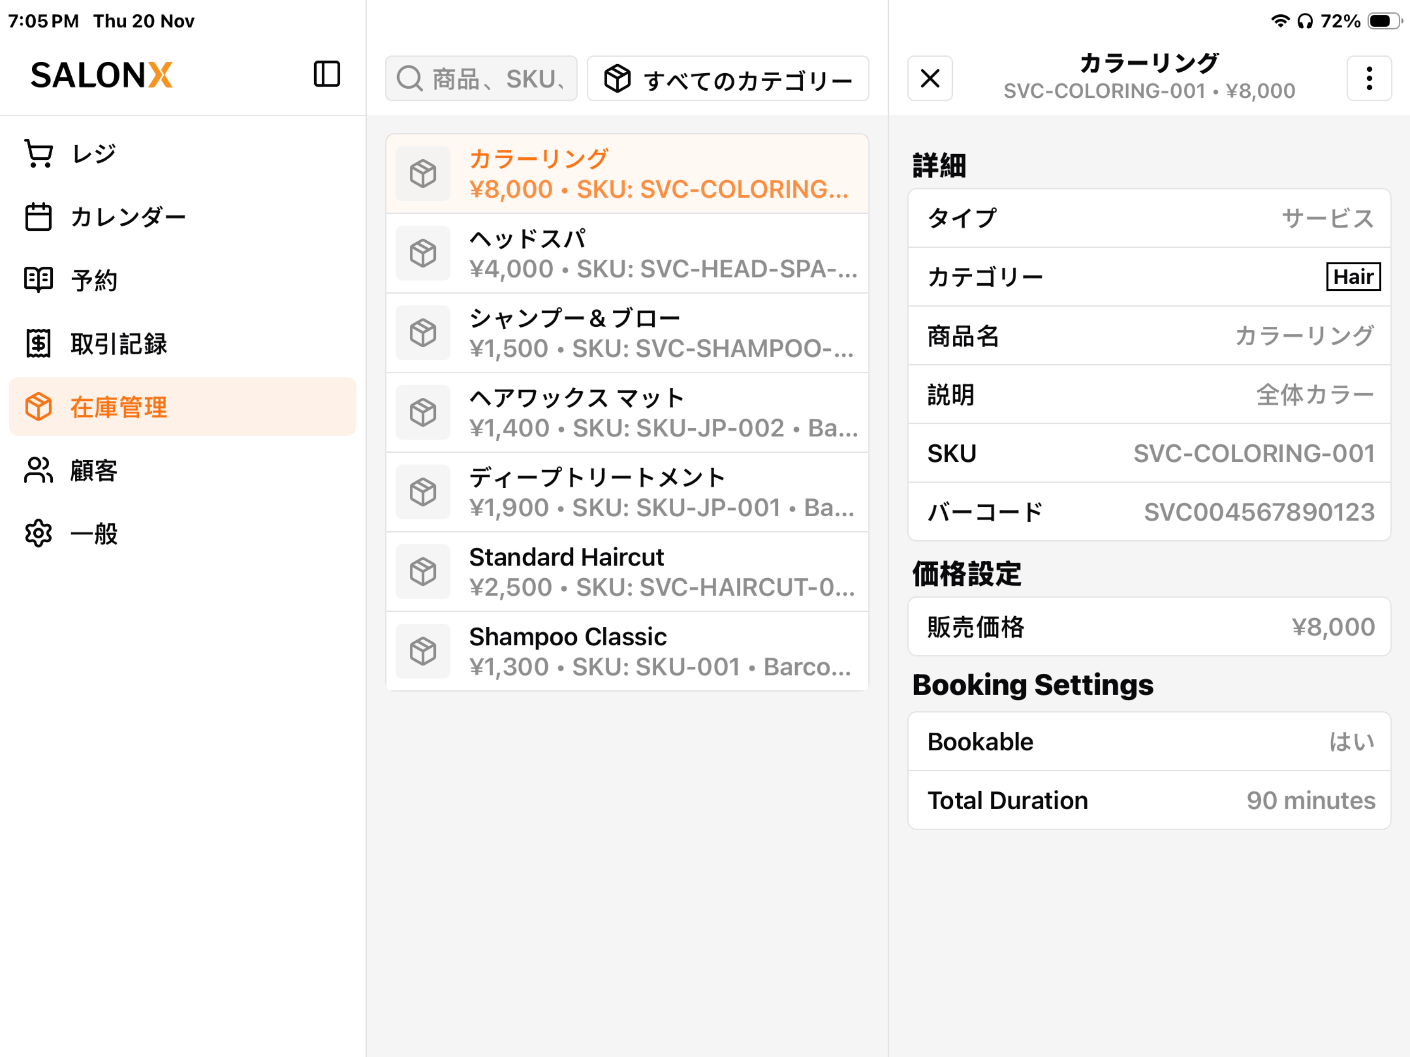Click the receipt icon for 取引記録

(38, 344)
